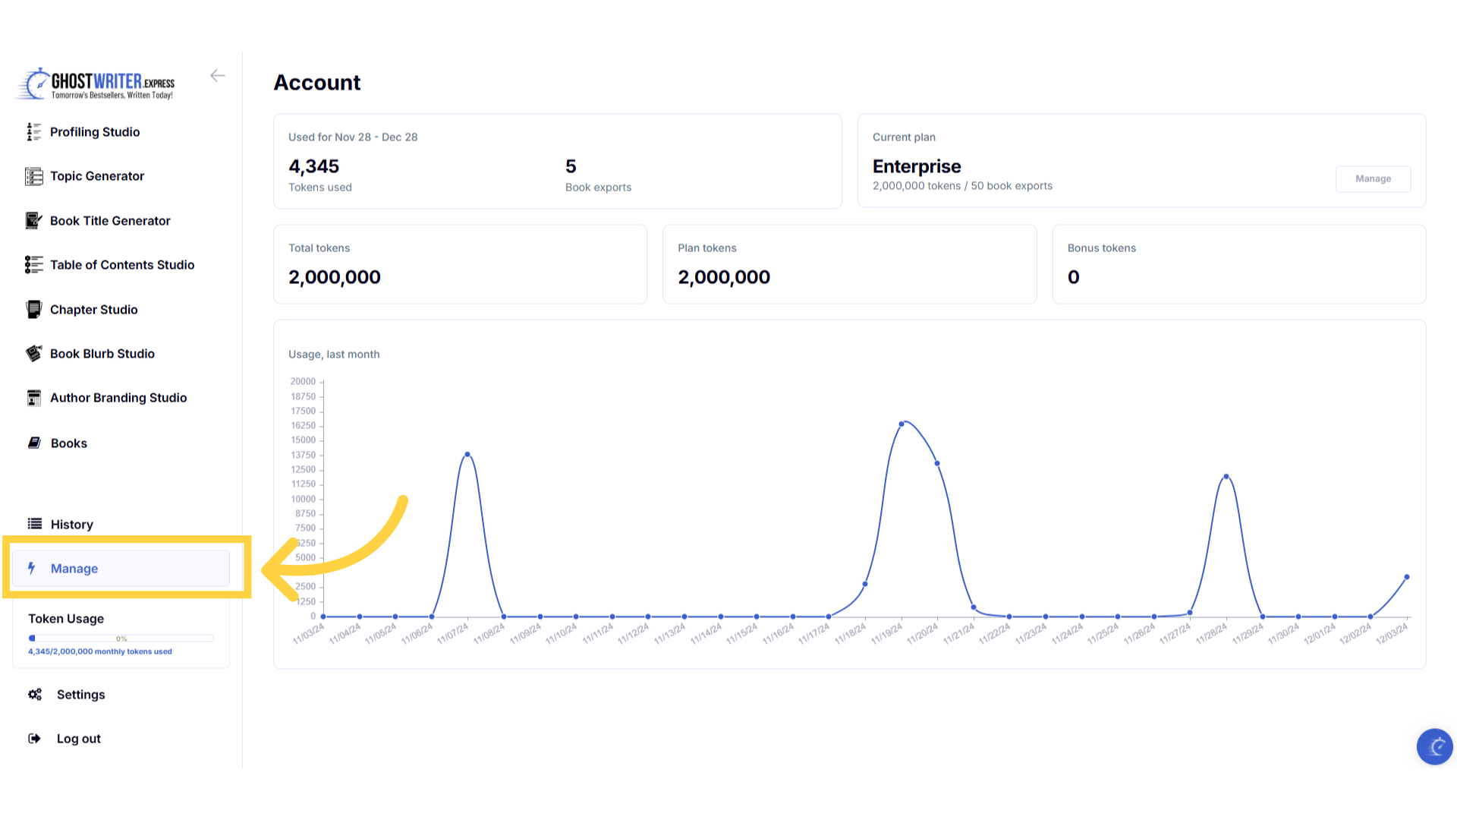The height and width of the screenshot is (820, 1457).
Task: Click the Plan tokens value
Action: (x=724, y=277)
